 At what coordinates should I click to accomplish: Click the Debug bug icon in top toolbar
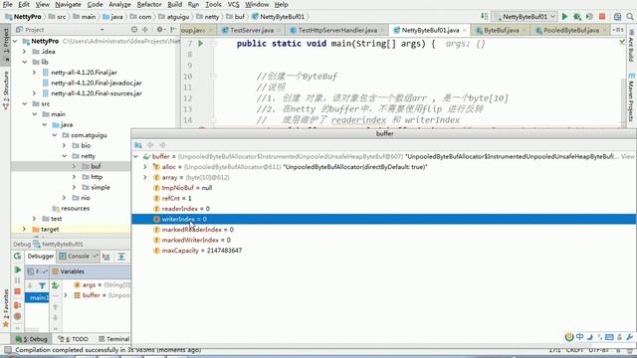(x=577, y=17)
